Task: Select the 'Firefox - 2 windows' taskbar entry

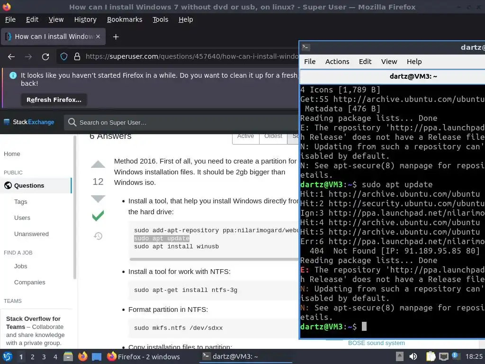Action: pyautogui.click(x=144, y=356)
